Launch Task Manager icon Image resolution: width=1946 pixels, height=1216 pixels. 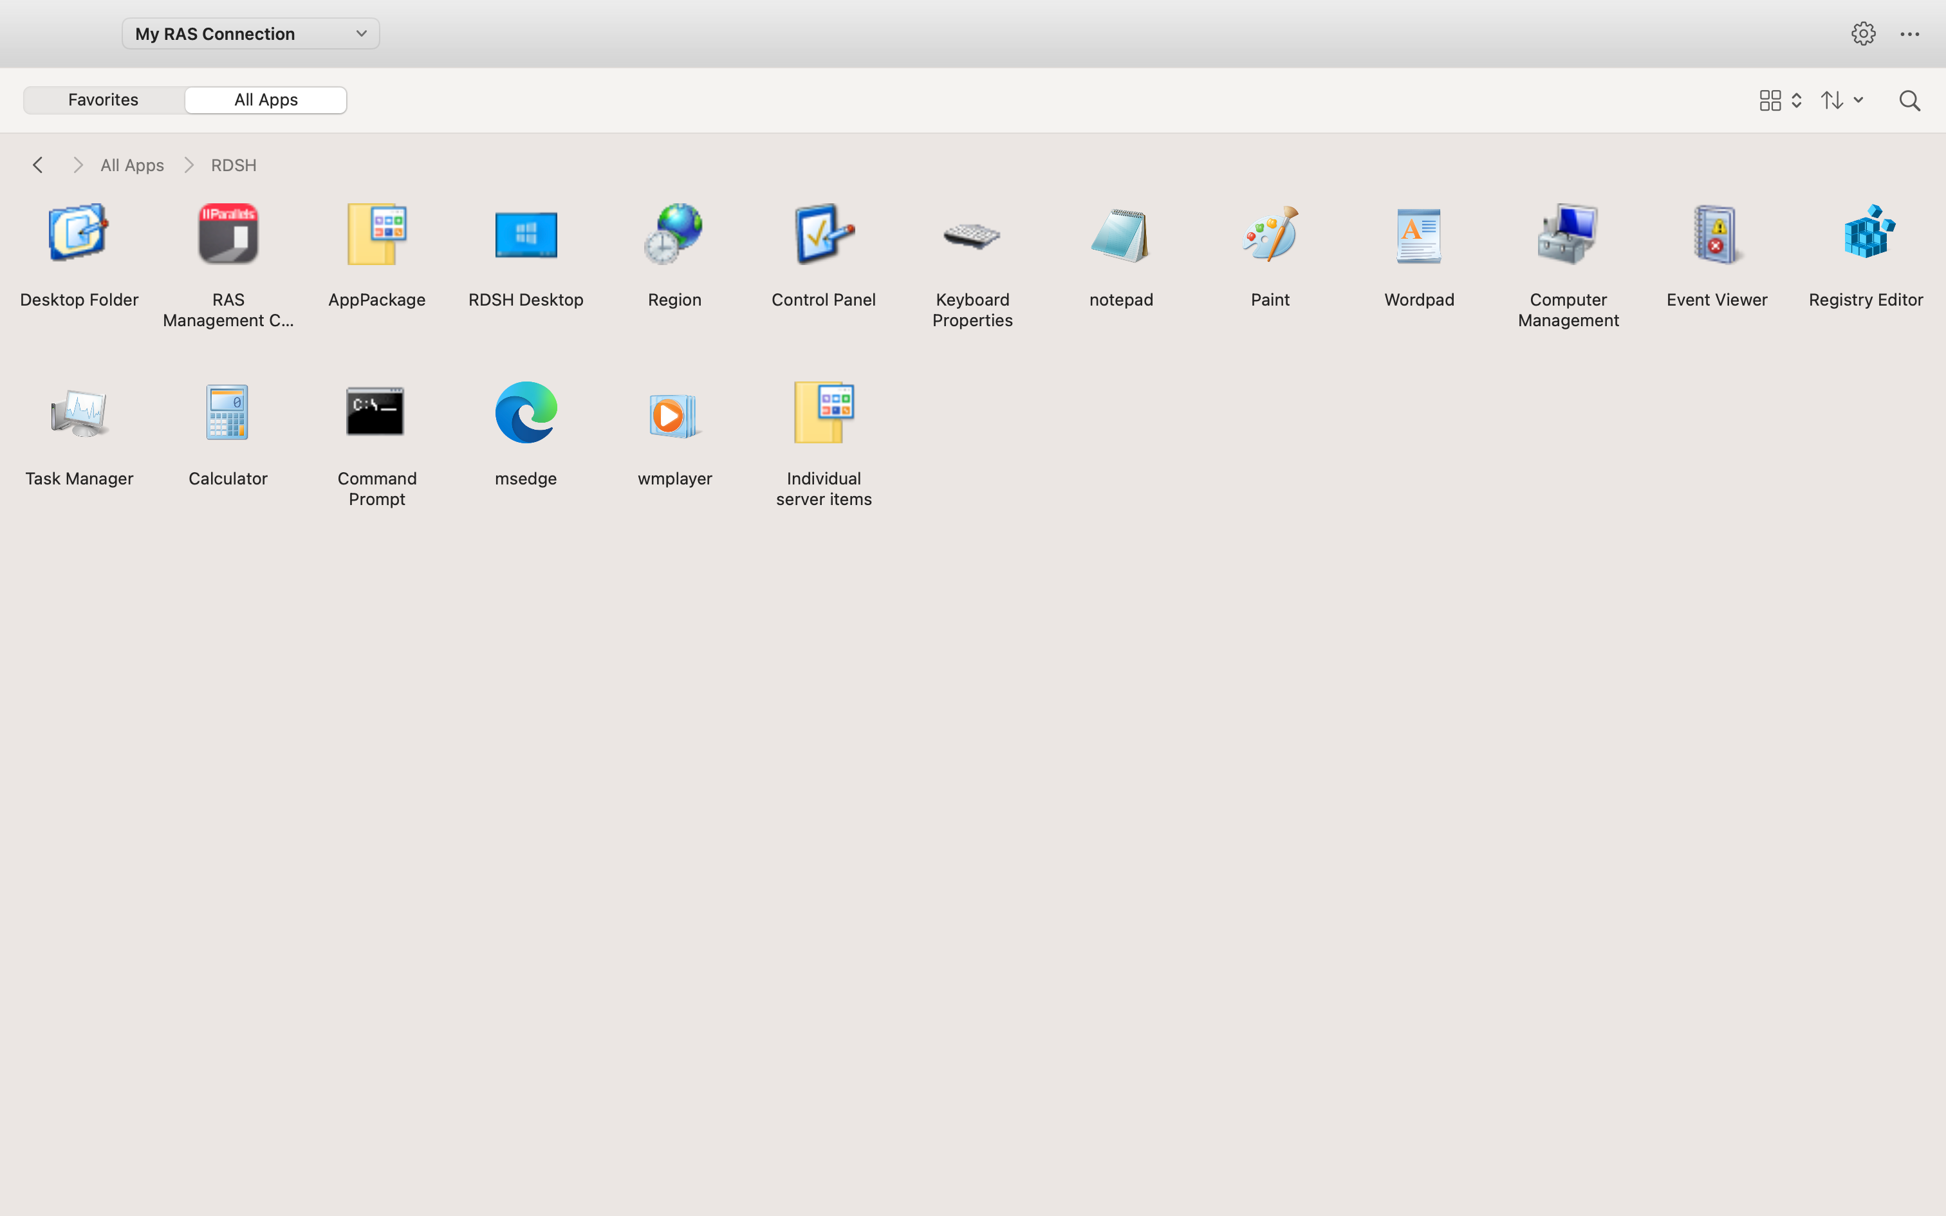tap(79, 413)
